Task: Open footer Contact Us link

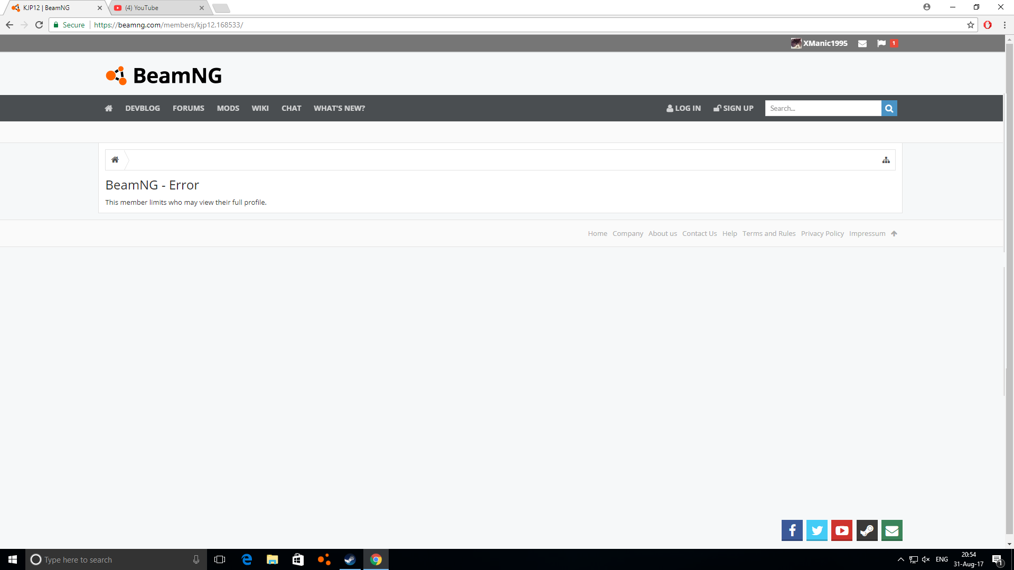Action: point(700,234)
